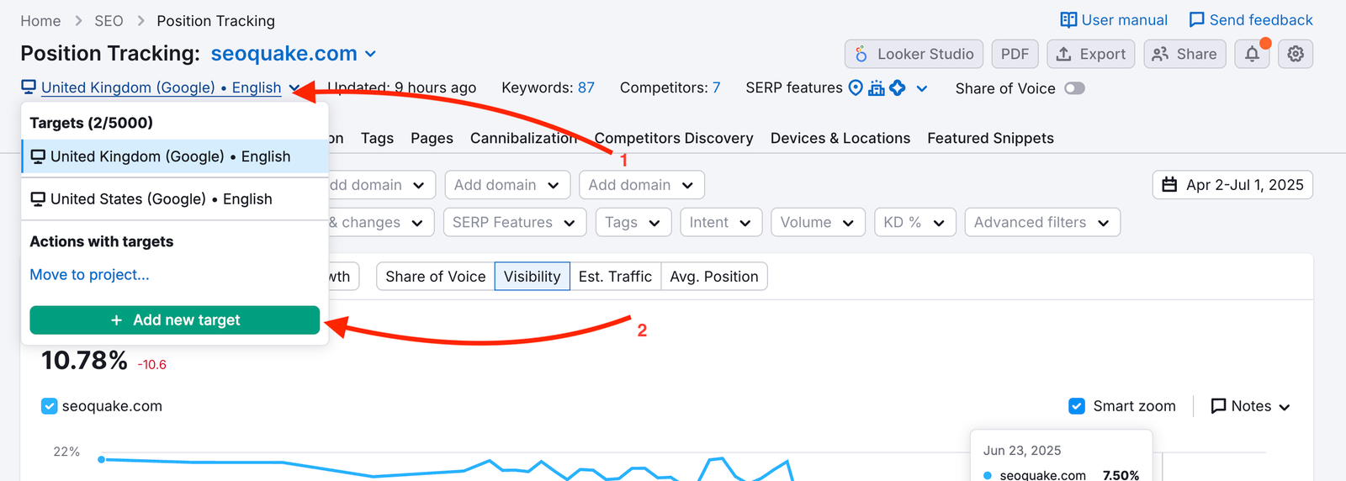This screenshot has width=1346, height=481.
Task: Select United States (Google) English target
Action: pyautogui.click(x=174, y=199)
